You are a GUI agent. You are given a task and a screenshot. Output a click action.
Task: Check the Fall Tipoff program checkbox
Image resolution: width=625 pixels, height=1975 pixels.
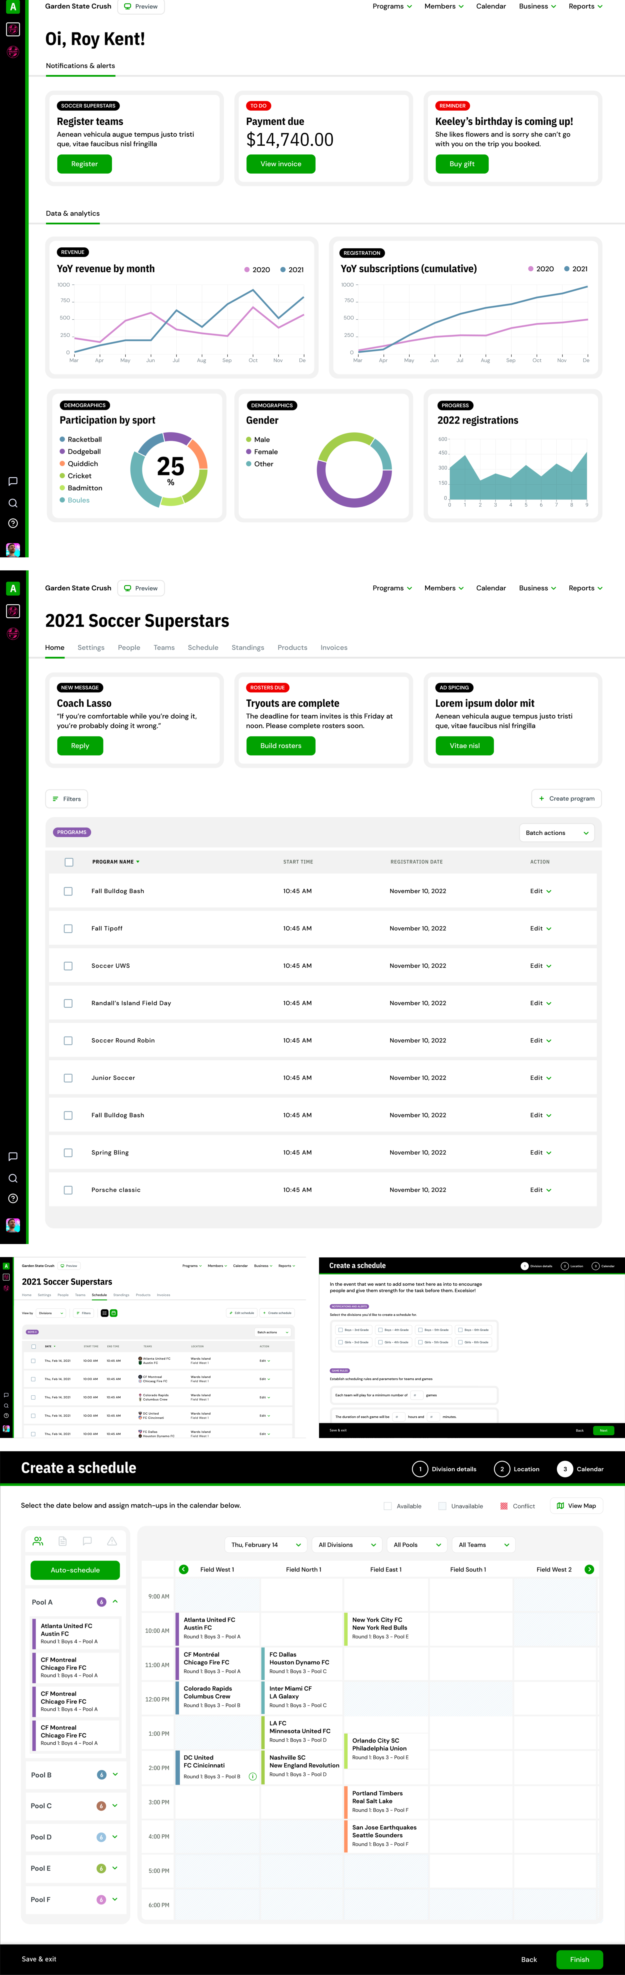pyautogui.click(x=68, y=929)
